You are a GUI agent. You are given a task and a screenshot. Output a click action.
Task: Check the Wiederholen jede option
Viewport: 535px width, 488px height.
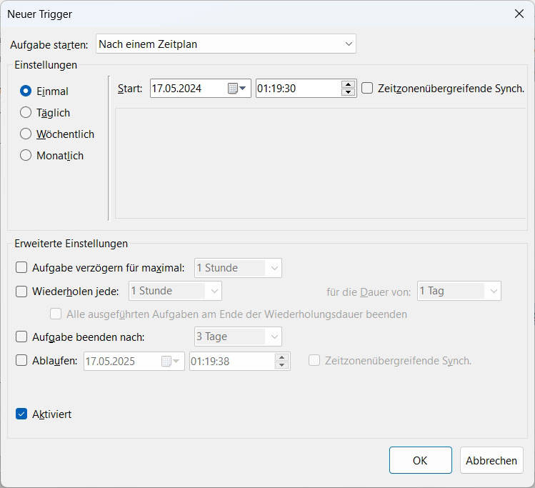pyautogui.click(x=22, y=291)
